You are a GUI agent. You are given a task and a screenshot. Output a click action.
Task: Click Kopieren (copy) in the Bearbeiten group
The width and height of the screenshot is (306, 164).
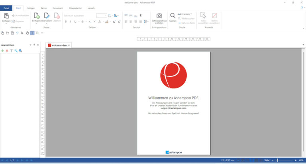18,21
